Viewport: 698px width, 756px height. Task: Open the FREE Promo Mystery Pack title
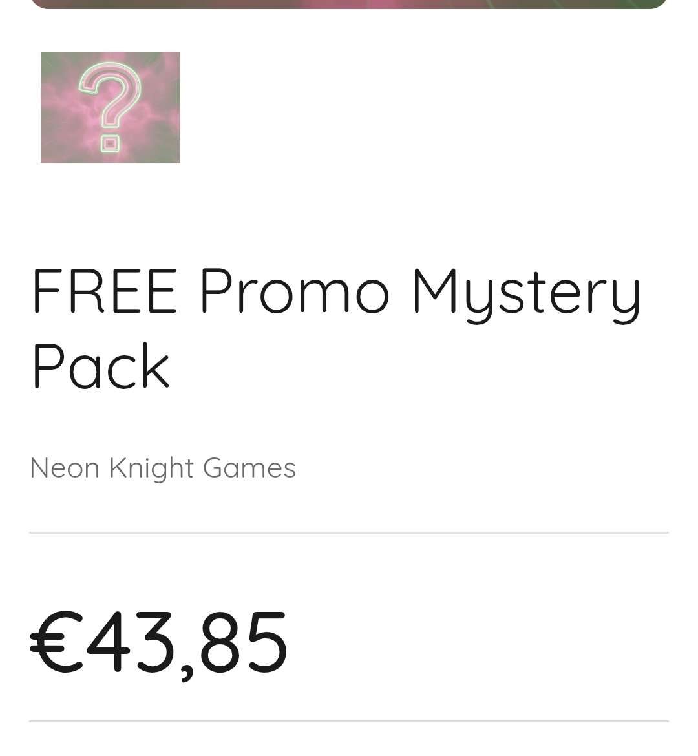(335, 328)
